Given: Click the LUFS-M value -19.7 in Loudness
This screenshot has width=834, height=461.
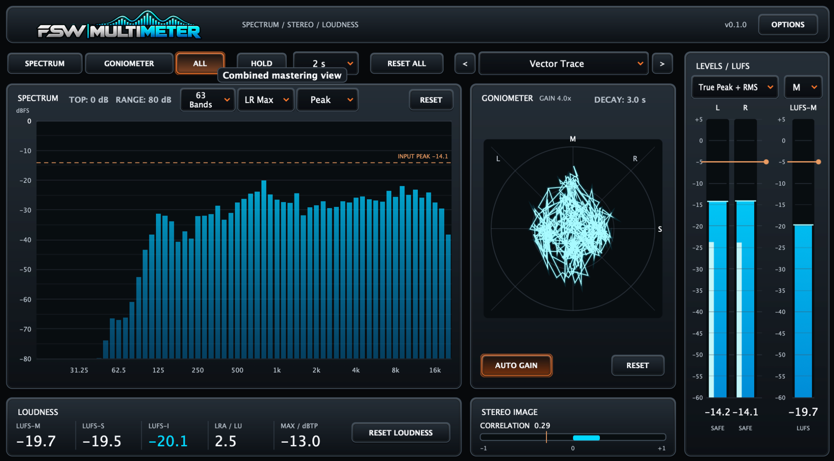Looking at the screenshot, I should [x=36, y=441].
